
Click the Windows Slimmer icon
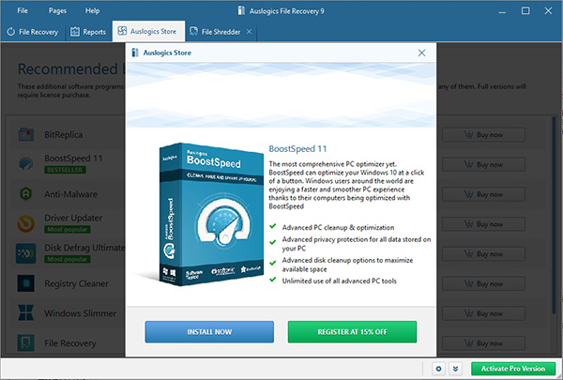click(26, 312)
